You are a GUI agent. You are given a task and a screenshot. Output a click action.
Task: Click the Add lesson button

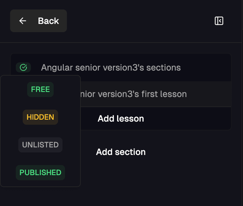(x=121, y=119)
